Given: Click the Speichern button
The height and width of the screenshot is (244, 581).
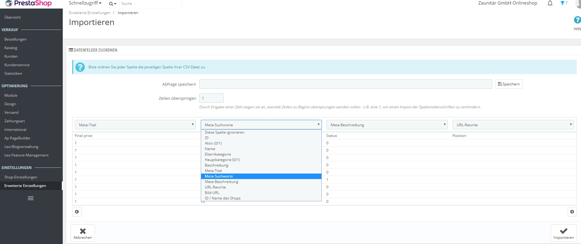Looking at the screenshot, I should (509, 84).
